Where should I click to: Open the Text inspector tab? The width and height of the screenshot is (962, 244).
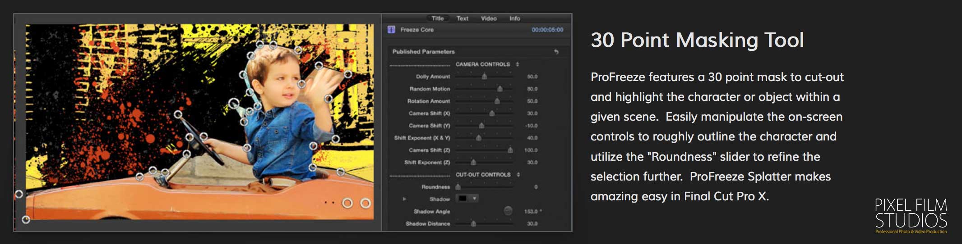click(462, 18)
